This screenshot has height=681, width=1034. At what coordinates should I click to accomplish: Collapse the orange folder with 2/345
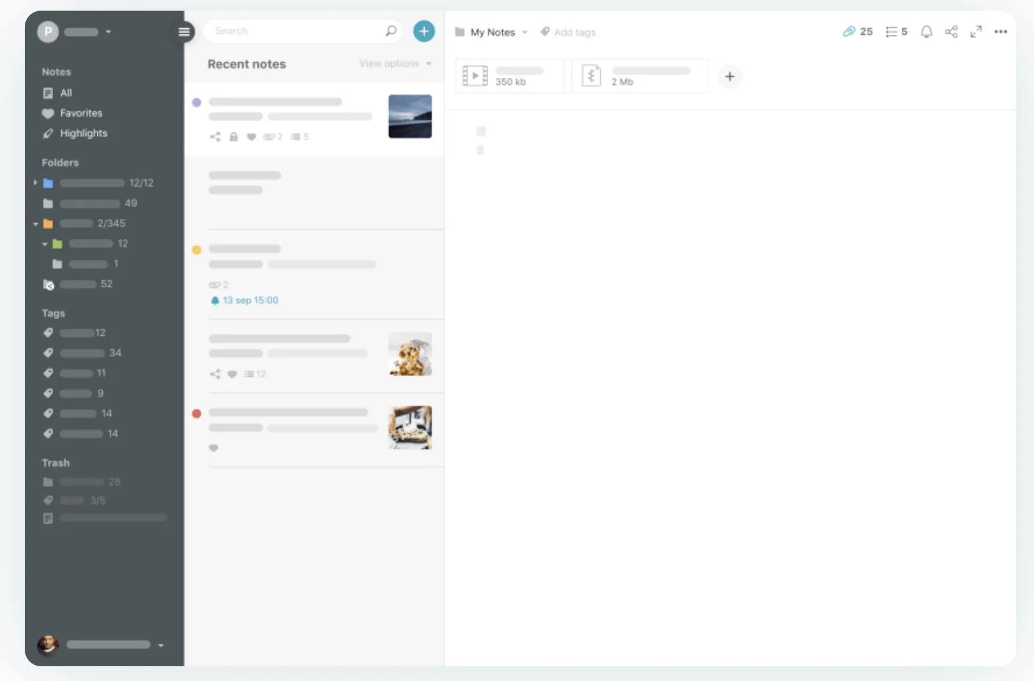[x=35, y=224]
